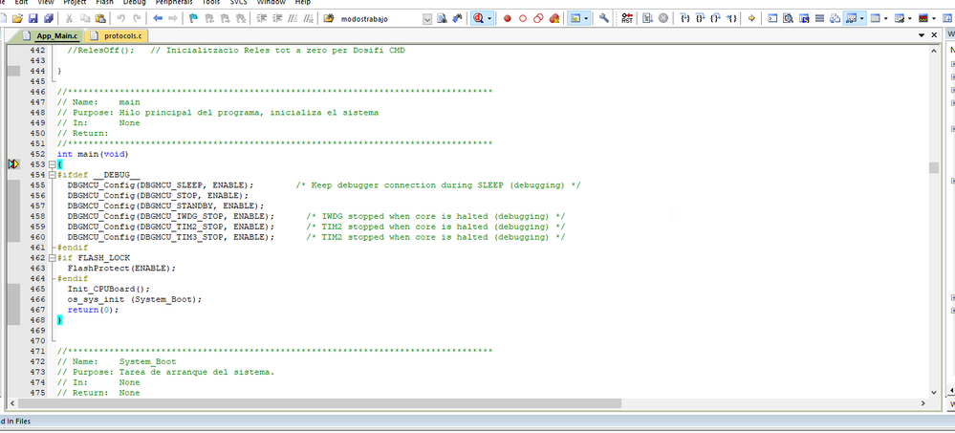This screenshot has width=955, height=433.
Task: Navigate backwards with the blue arrow
Action: [158, 18]
